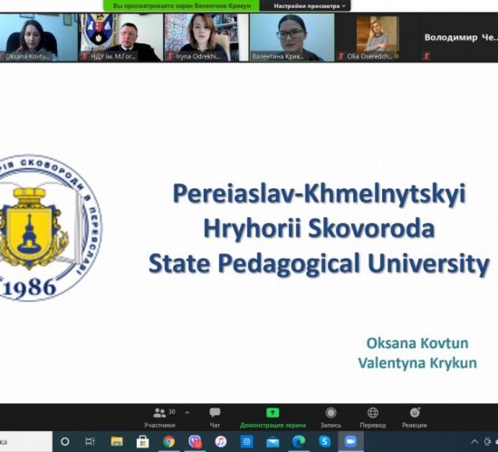The height and width of the screenshot is (452, 498).
Task: Switch to Microsoft Edge in the taskbar
Action: (299, 441)
